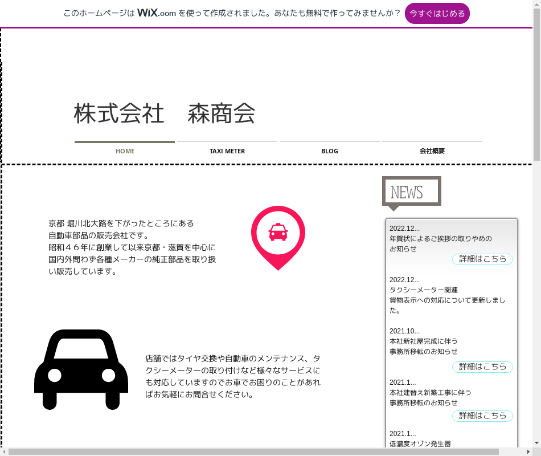Click 詳細はこちら under the 本社新社屋完成 news item
The width and height of the screenshot is (541, 456).
pyautogui.click(x=482, y=367)
